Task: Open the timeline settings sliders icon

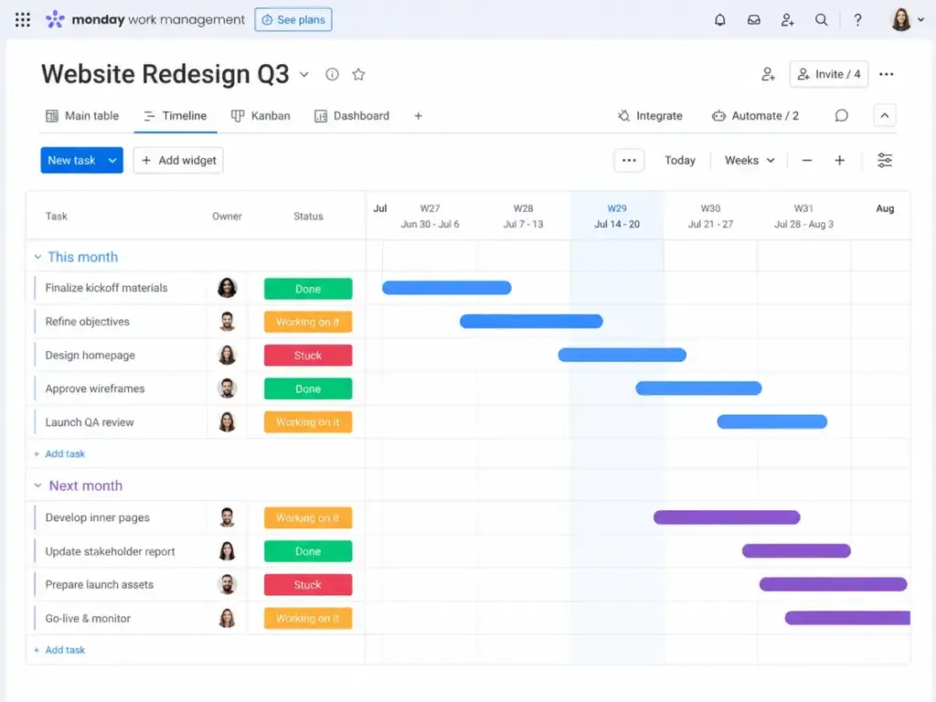Action: [885, 160]
